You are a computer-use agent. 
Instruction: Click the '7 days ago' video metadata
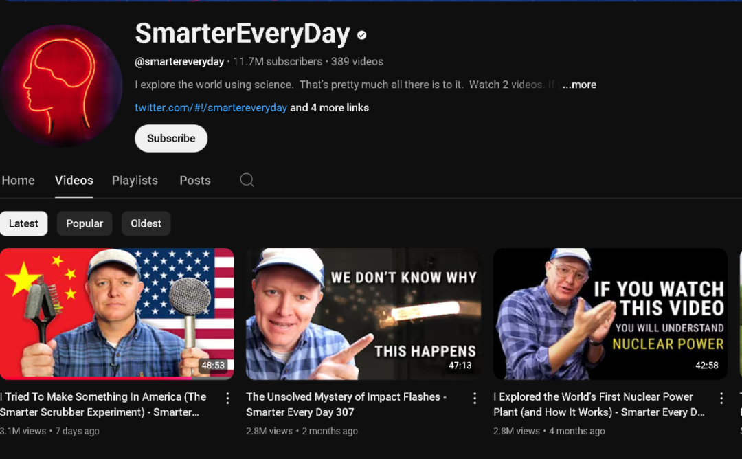tap(77, 431)
